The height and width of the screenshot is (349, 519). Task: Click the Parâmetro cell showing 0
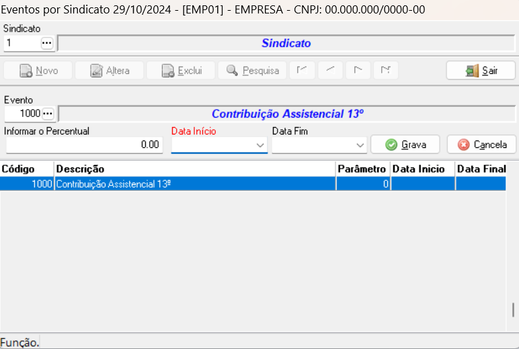363,184
